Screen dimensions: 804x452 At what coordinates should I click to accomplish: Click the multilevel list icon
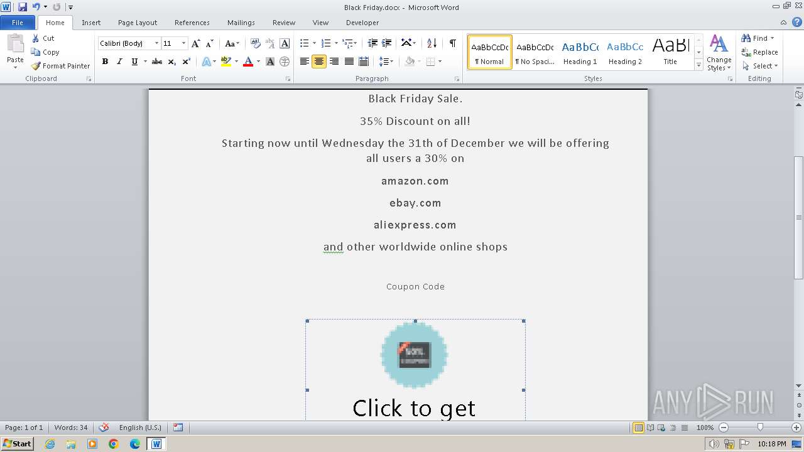349,43
